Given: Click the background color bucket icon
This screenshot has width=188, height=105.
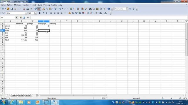Looking at the screenshot, I should click(100, 13).
